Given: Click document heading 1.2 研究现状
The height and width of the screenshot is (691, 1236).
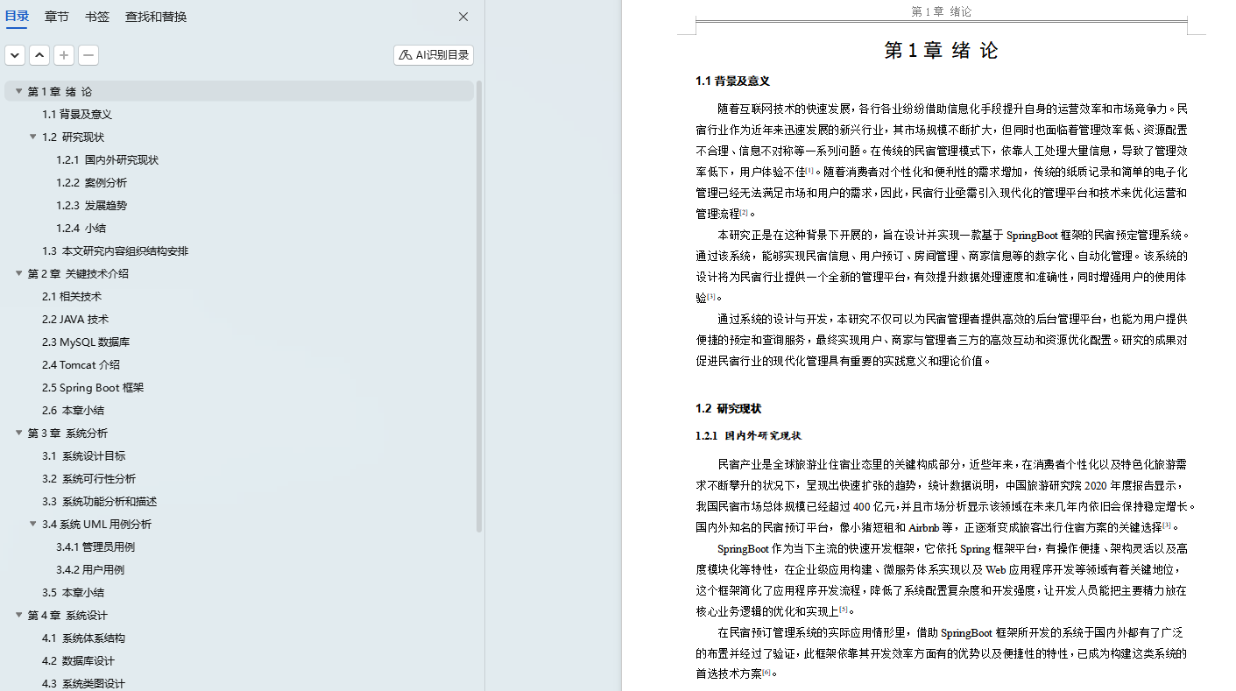Looking at the screenshot, I should pyautogui.click(x=728, y=408).
